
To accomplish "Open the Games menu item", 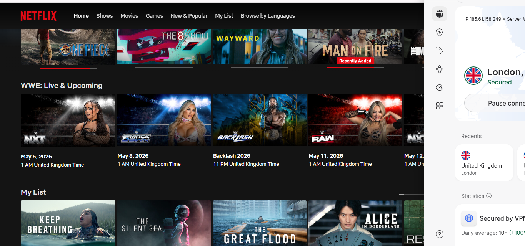I will [x=154, y=16].
